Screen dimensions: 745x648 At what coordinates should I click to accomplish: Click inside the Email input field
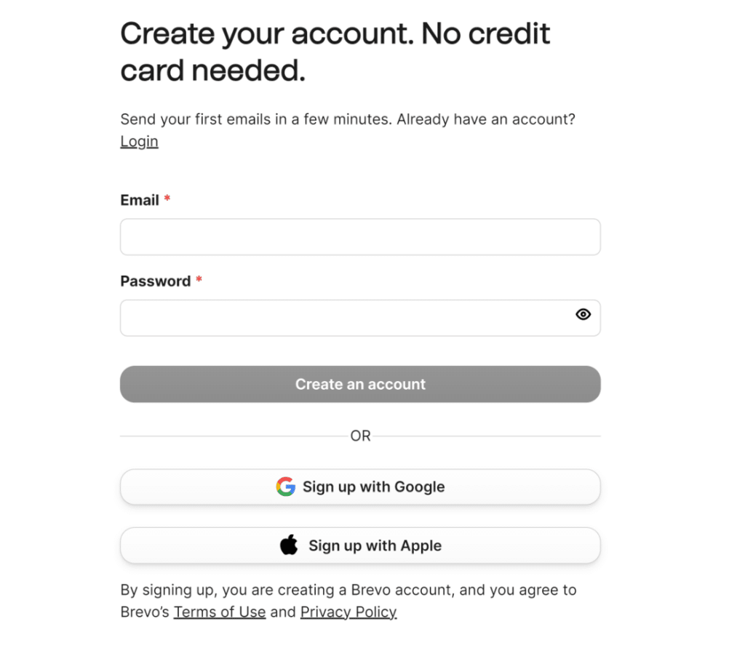click(x=360, y=237)
